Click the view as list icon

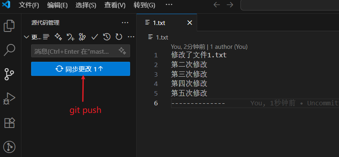point(46,37)
